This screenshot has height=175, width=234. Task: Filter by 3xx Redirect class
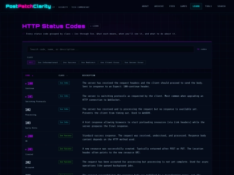click(x=88, y=63)
